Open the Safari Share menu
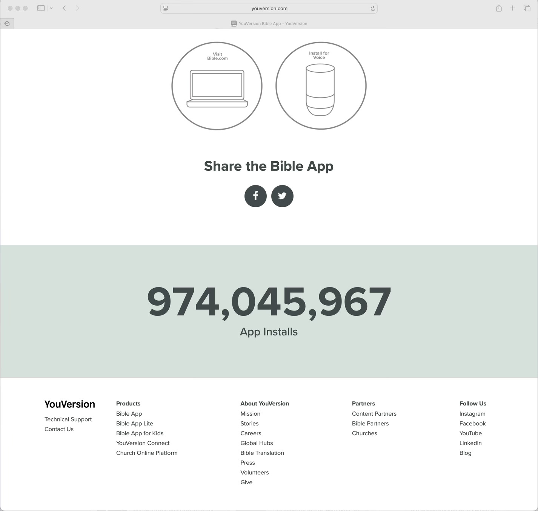The width and height of the screenshot is (538, 511). tap(499, 8)
